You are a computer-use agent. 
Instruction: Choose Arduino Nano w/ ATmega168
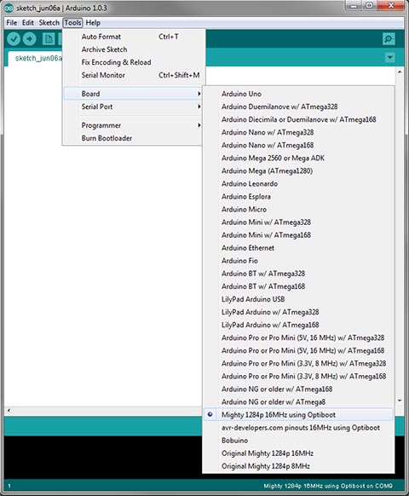click(298, 145)
